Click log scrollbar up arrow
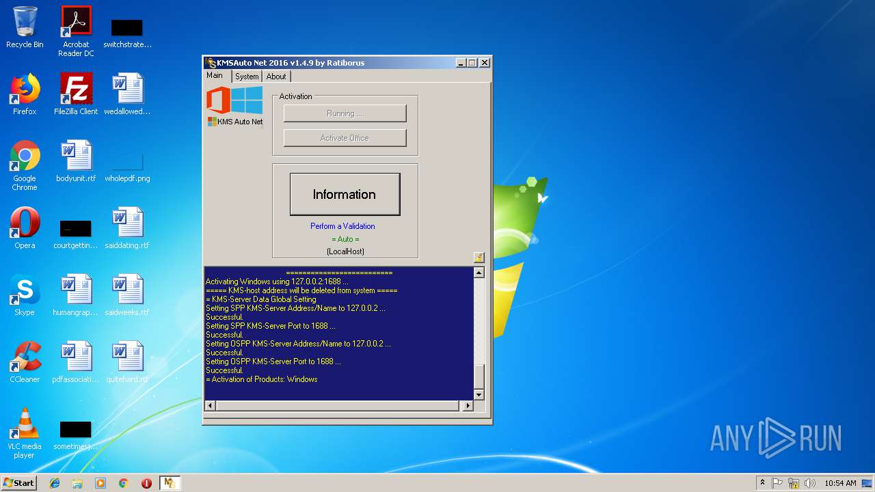875x492 pixels. 479,273
